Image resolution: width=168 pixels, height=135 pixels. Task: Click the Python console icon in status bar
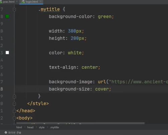coord(6,132)
